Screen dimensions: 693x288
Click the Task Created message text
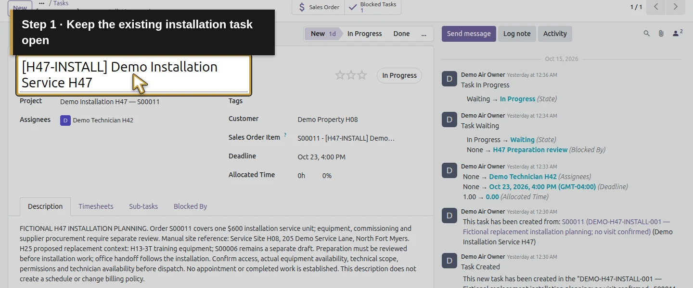pyautogui.click(x=481, y=267)
